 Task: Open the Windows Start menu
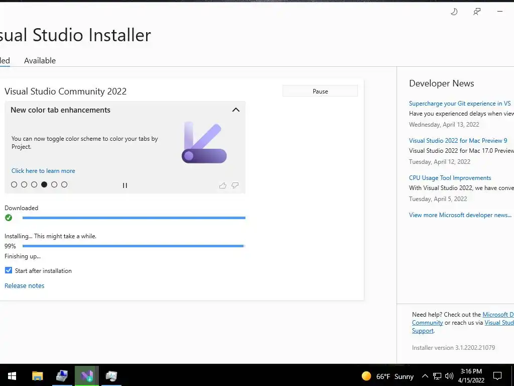pos(12,375)
